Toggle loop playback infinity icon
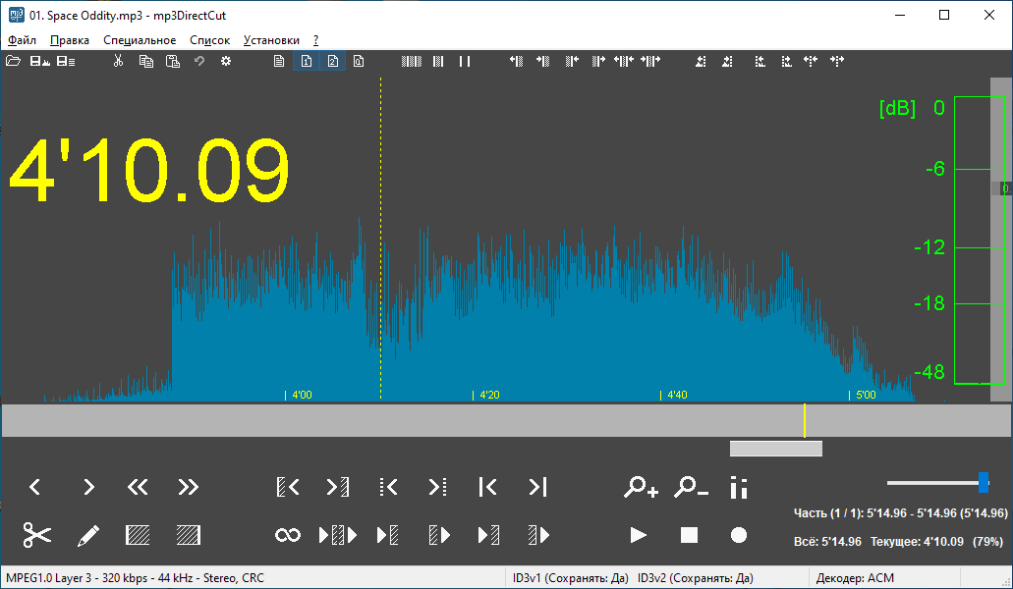Image resolution: width=1013 pixels, height=589 pixels. click(x=288, y=535)
